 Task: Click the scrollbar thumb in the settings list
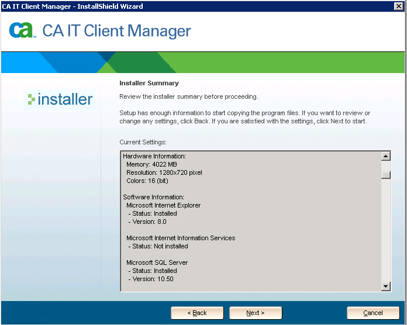(386, 175)
